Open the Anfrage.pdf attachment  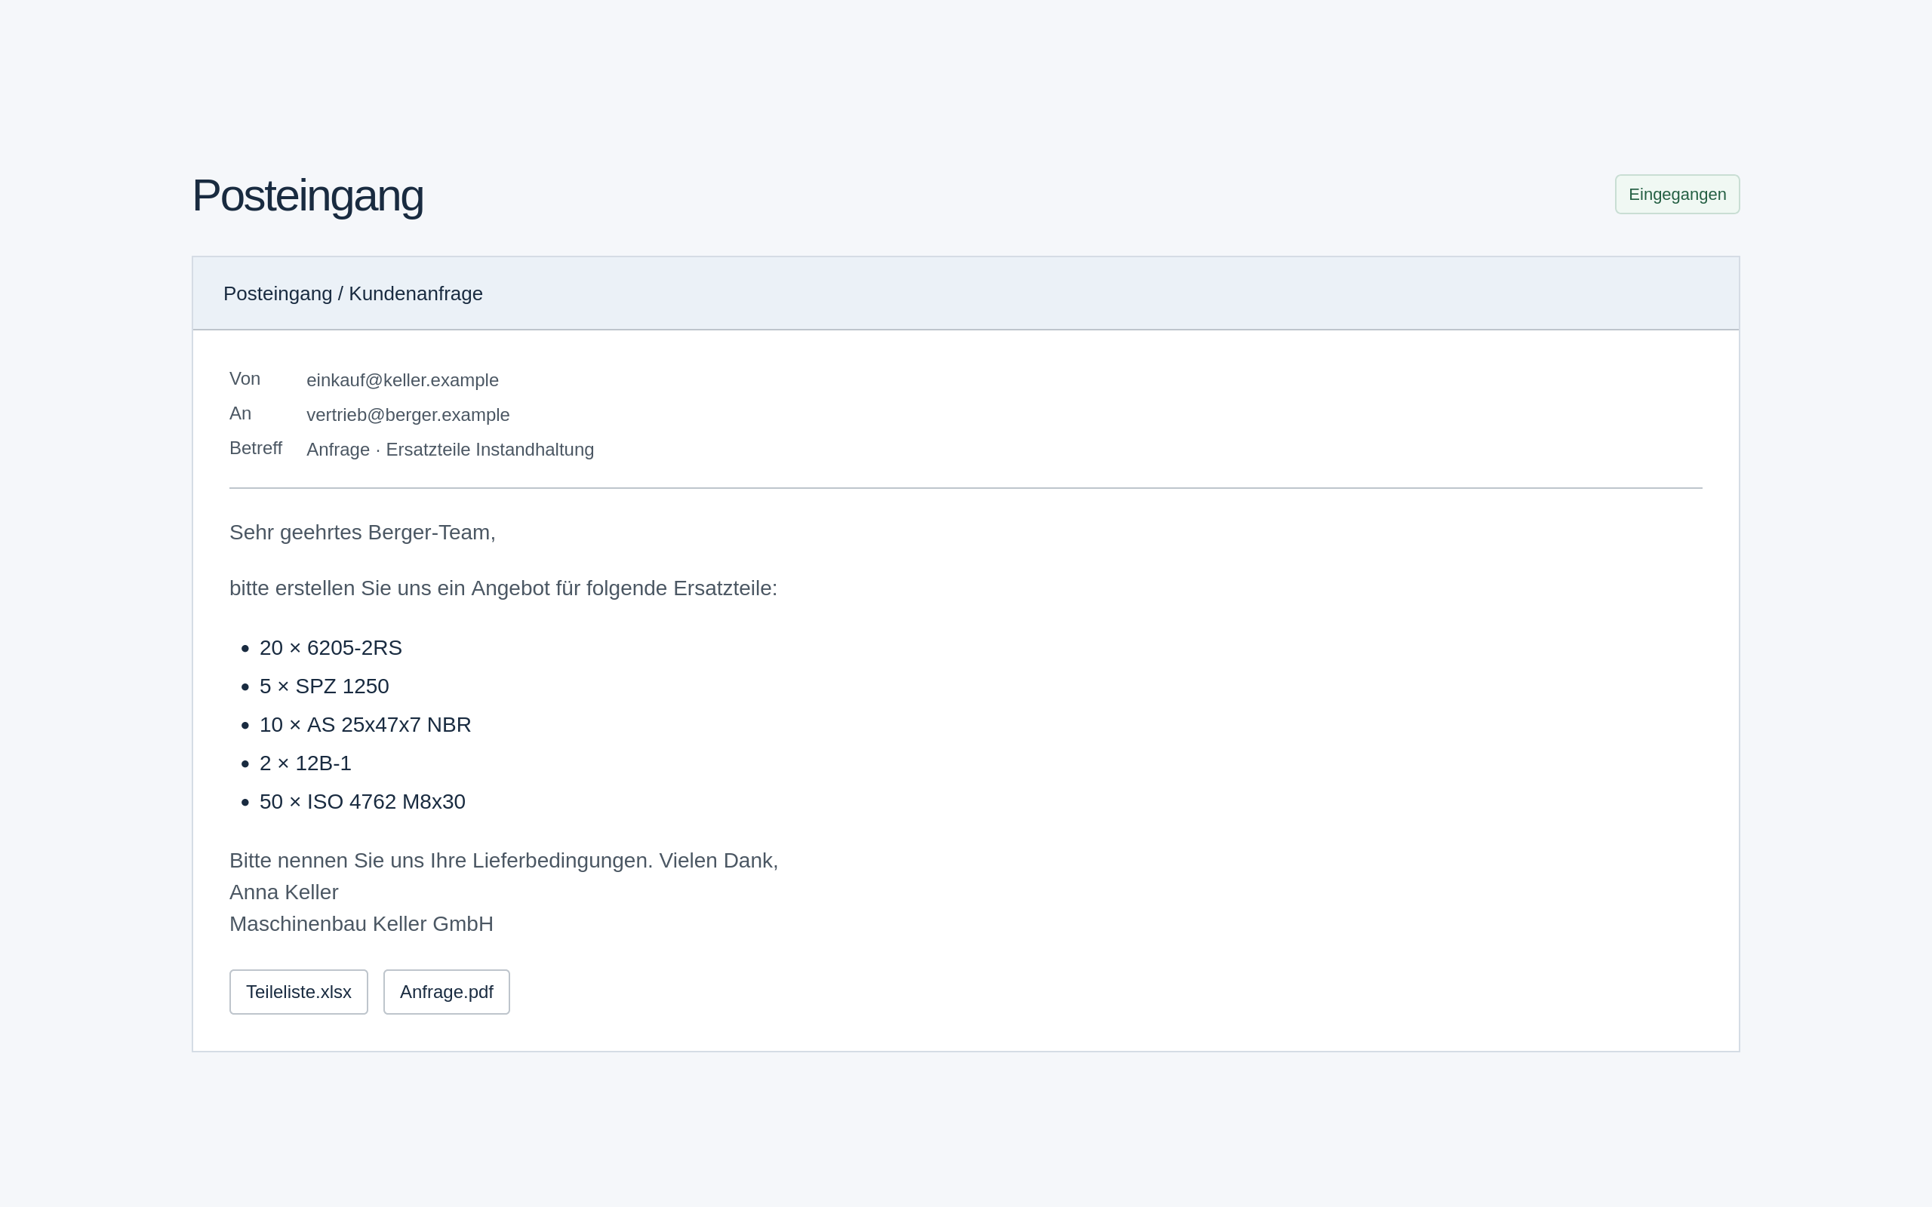(446, 991)
